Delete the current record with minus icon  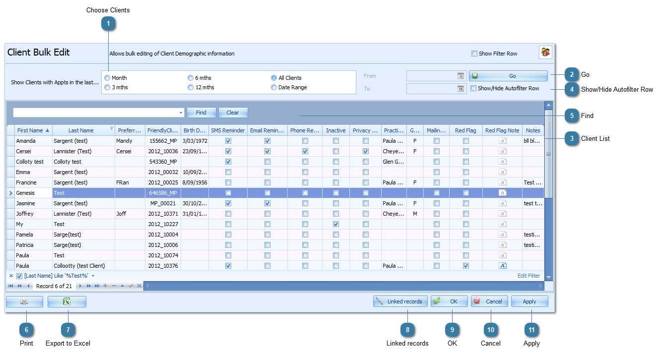[114, 286]
